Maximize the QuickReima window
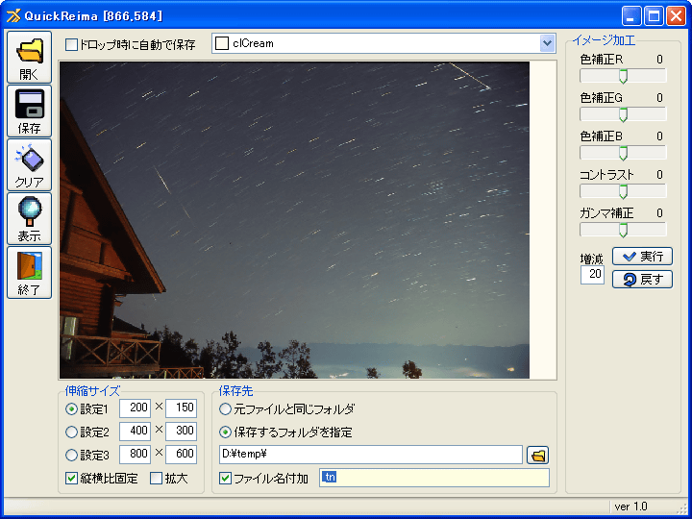 pos(655,16)
